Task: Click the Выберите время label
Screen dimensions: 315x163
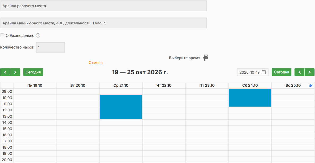Action: [185, 58]
